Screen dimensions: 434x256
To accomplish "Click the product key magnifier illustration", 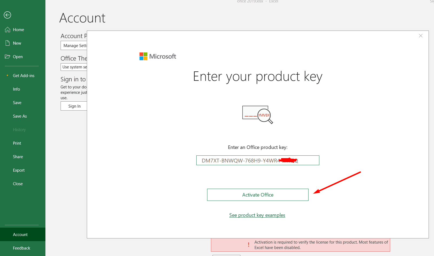I will [x=257, y=115].
